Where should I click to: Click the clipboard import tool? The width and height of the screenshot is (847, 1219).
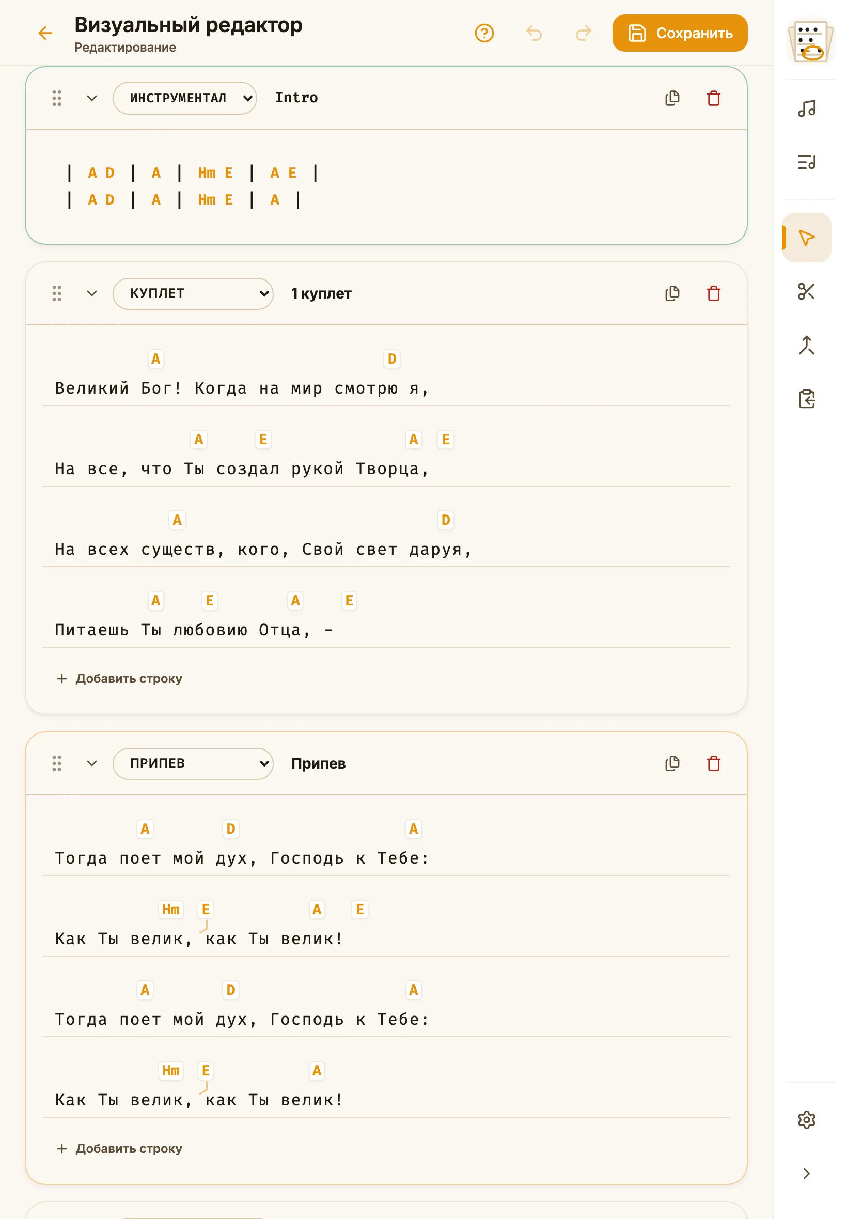[806, 399]
